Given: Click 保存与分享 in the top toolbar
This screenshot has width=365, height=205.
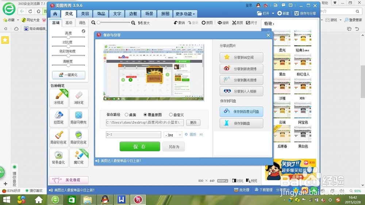Looking at the screenshot, I should click(x=305, y=13).
